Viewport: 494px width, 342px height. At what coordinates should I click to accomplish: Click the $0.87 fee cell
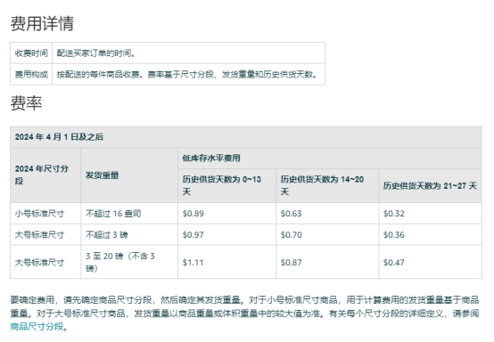(327, 262)
